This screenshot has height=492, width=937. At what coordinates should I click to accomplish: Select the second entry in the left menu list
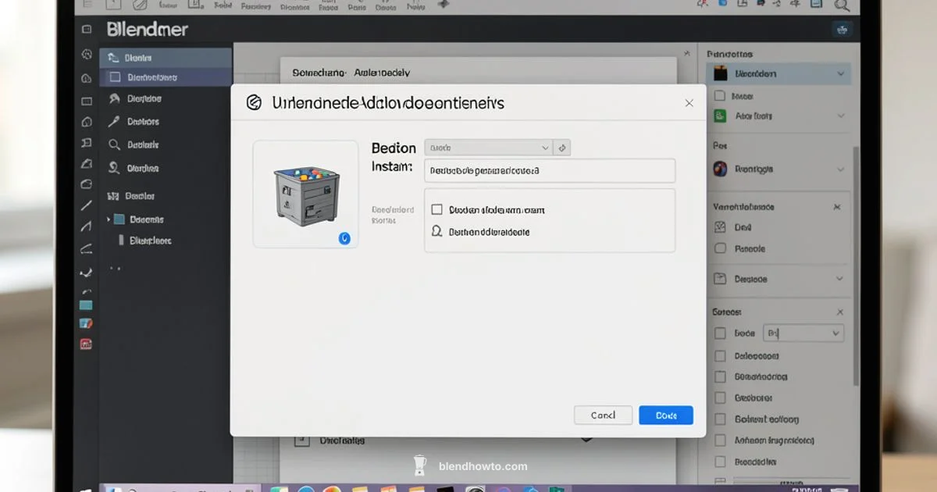coord(164,76)
